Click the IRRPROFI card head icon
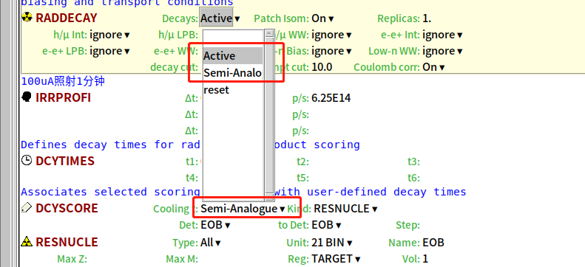Screen dimensions: 585x267 pyautogui.click(x=27, y=97)
